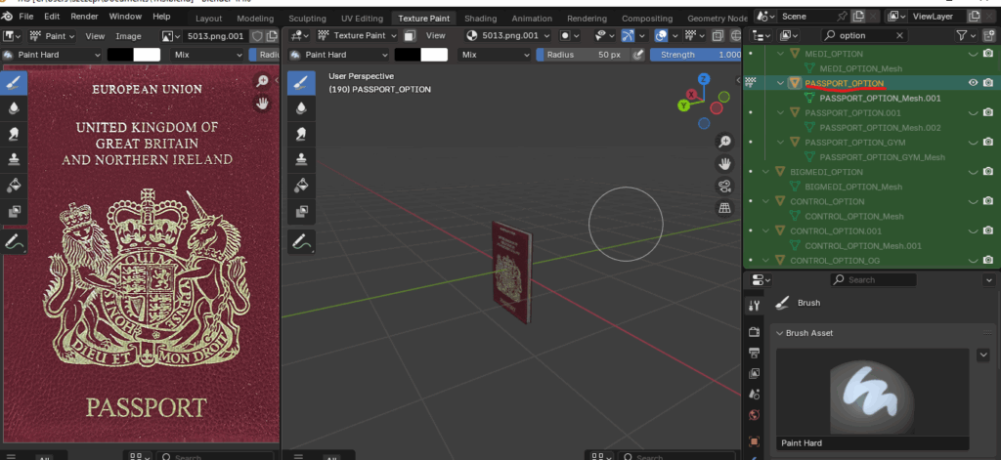The height and width of the screenshot is (460, 1001).
Task: Open the Mix blend mode dropdown in the viewport header
Action: click(x=495, y=55)
